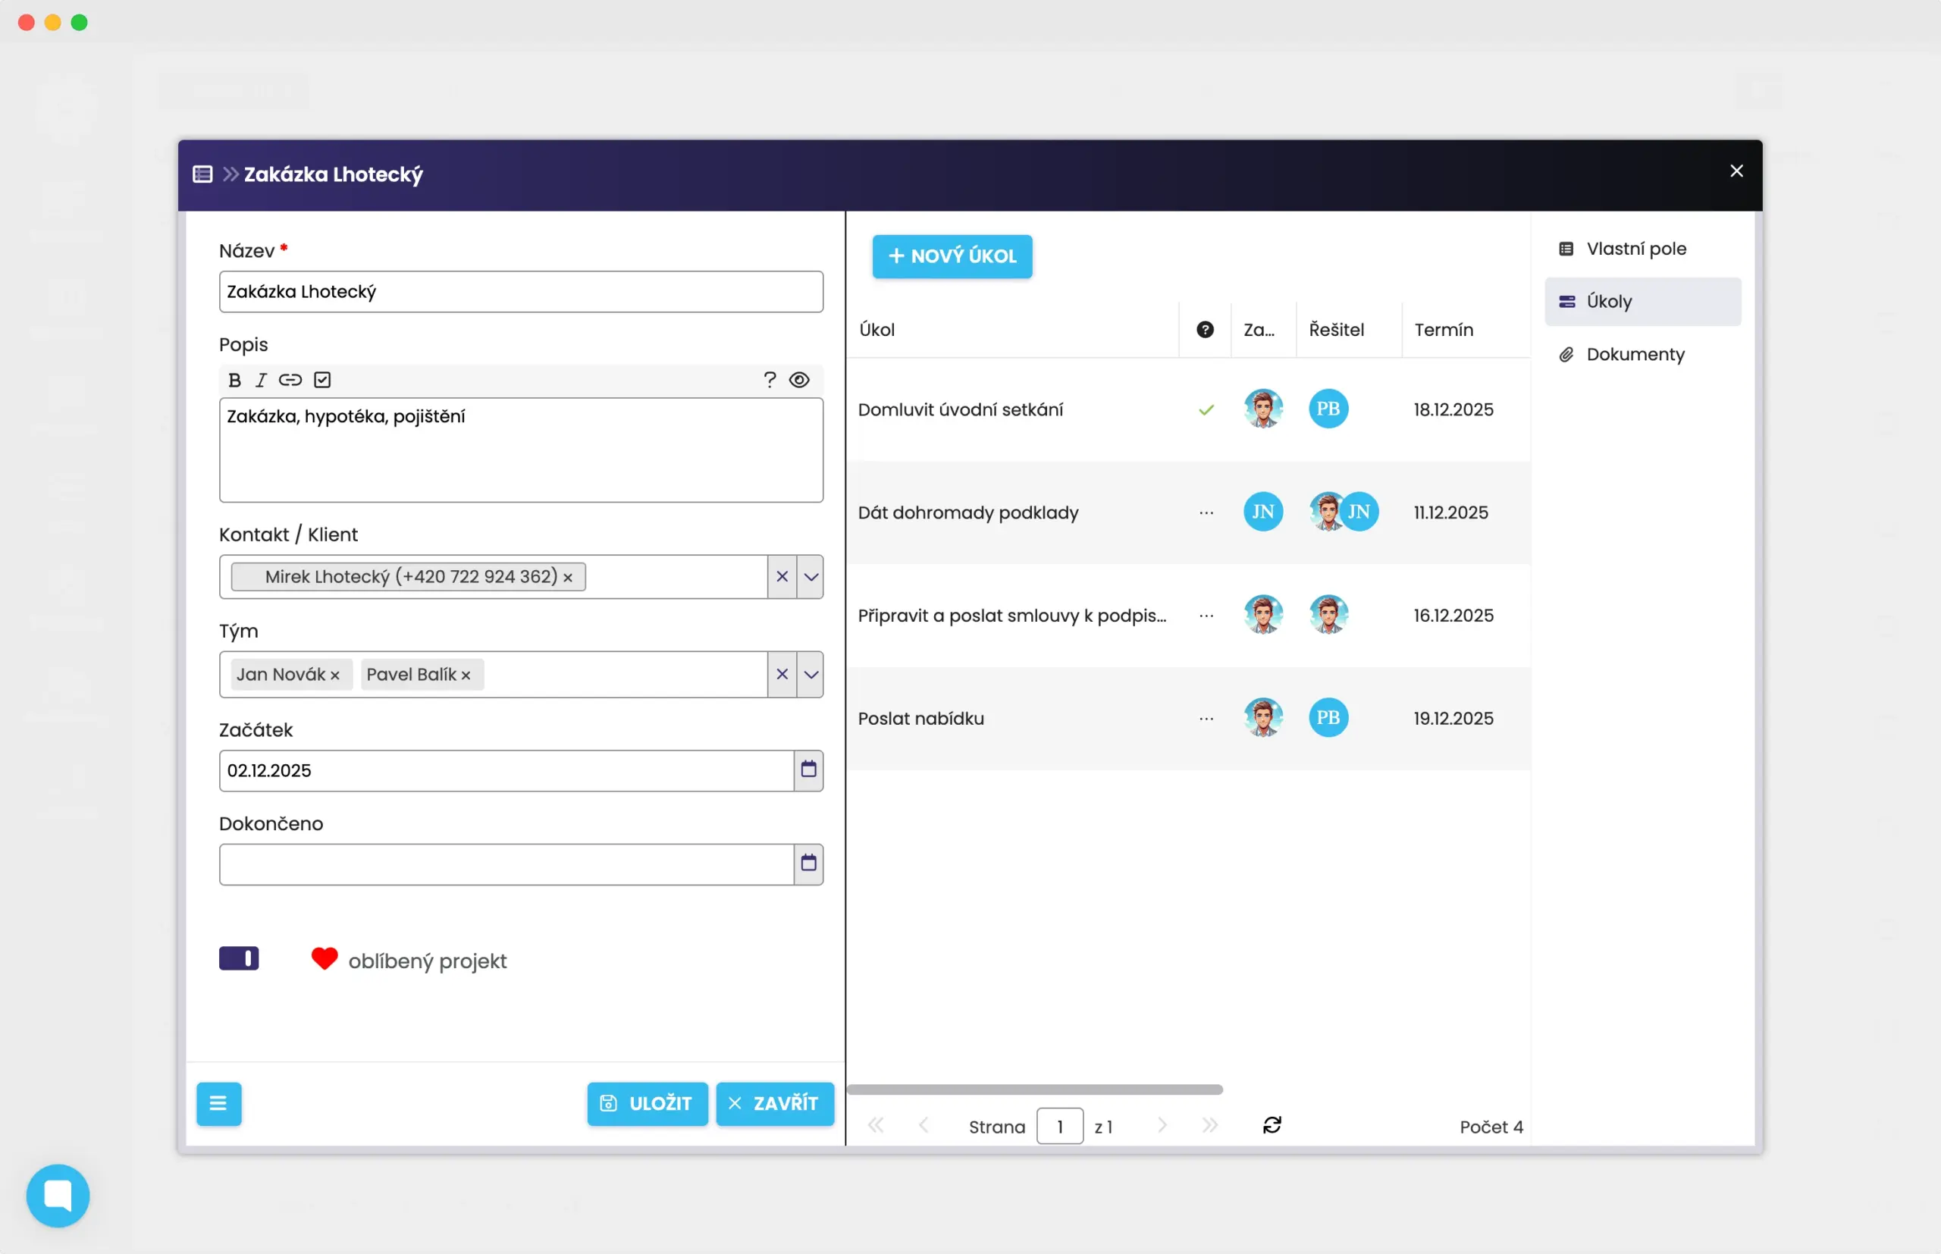1941x1254 pixels.
Task: Open the Dokončeno calendar picker
Action: tap(807, 863)
